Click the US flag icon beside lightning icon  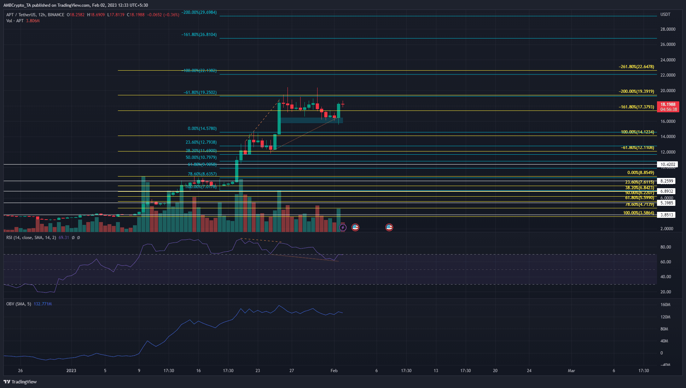tap(355, 227)
